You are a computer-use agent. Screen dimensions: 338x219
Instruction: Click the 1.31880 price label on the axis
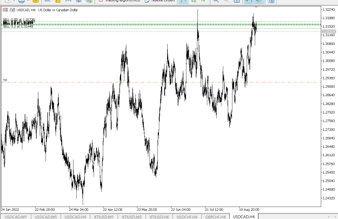329,18
